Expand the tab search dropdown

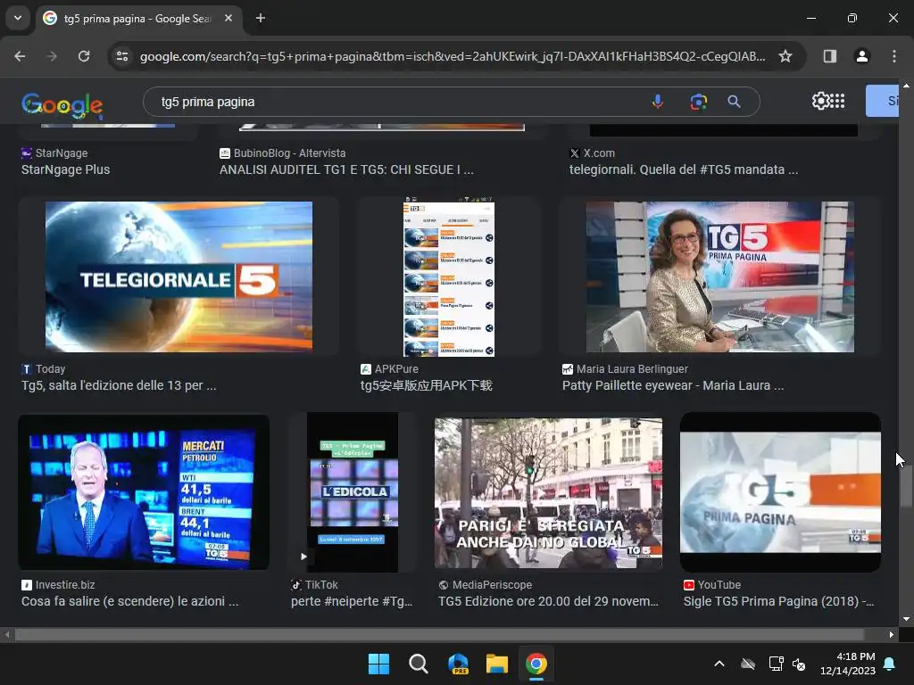(18, 18)
